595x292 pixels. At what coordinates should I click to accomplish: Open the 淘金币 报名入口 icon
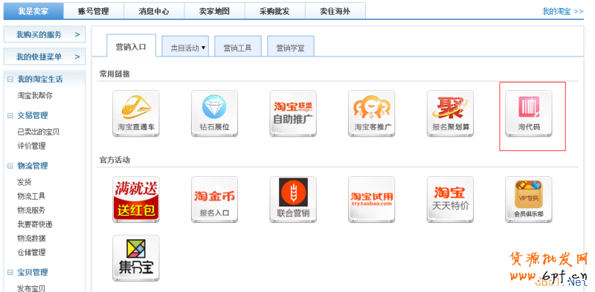214,199
